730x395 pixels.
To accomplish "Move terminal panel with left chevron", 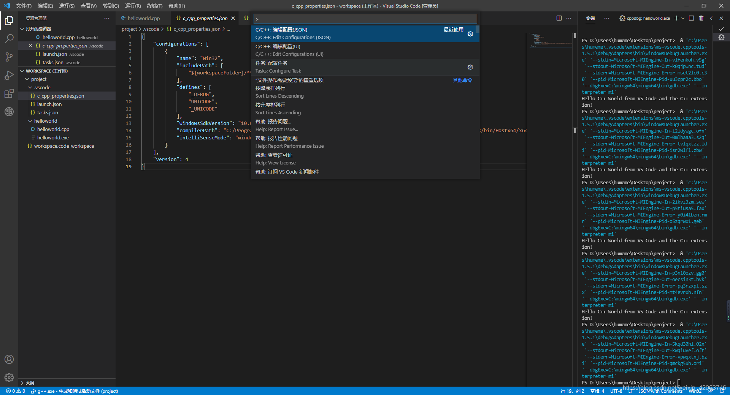I will click(711, 18).
